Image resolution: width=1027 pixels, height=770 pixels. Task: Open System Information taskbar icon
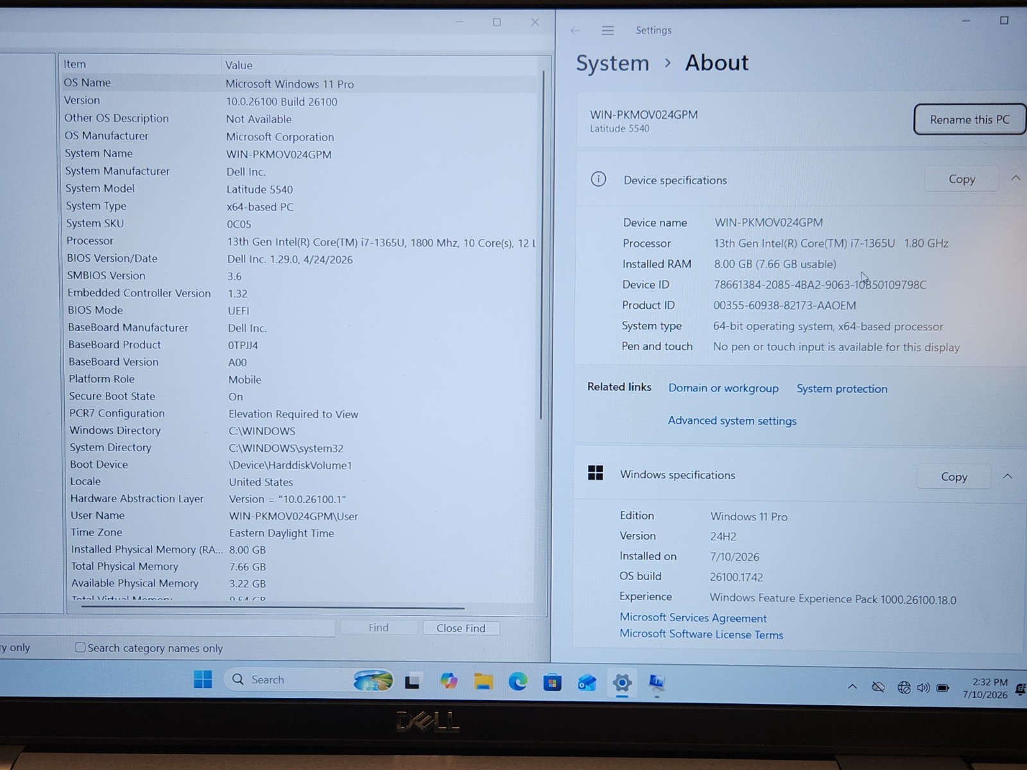[x=656, y=683]
